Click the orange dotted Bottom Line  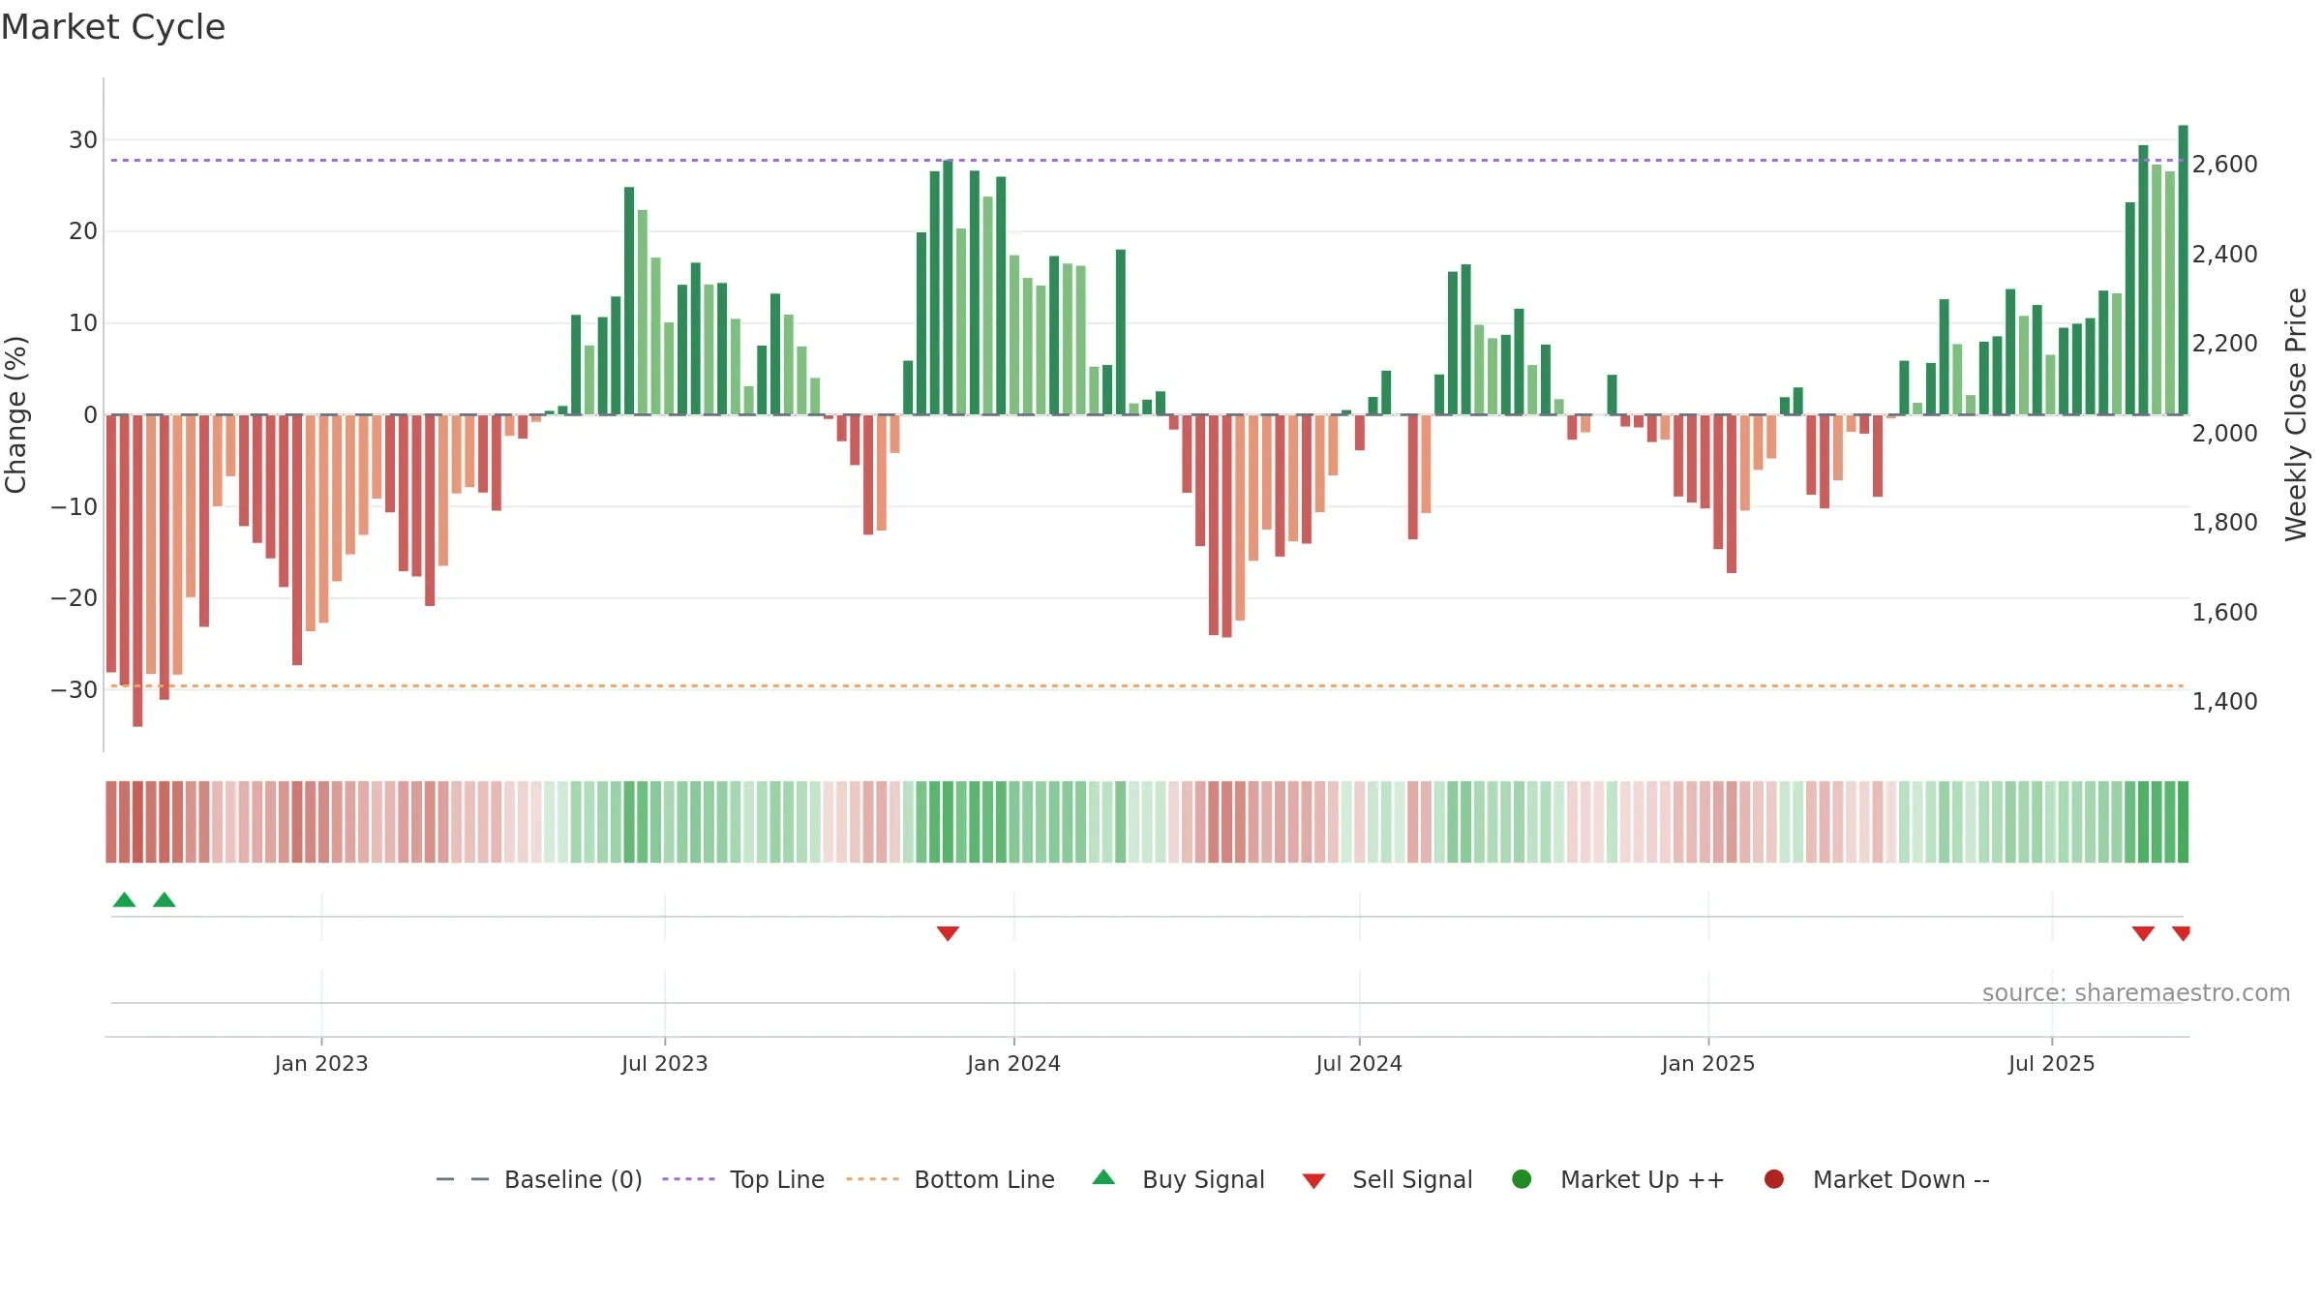(1147, 685)
